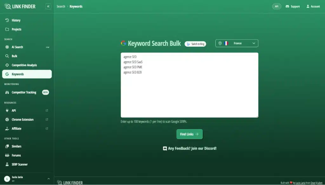Click the API pill in header

(x=276, y=6)
